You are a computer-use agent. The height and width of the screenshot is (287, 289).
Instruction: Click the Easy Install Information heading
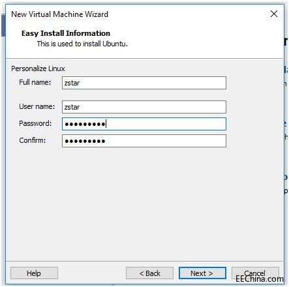pyautogui.click(x=66, y=33)
